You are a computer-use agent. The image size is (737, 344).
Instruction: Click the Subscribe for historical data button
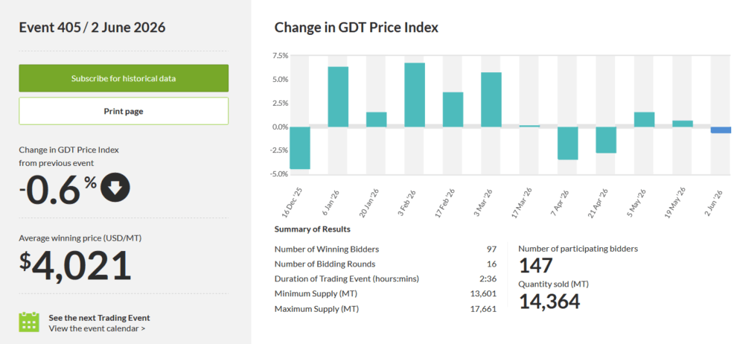[x=124, y=78]
